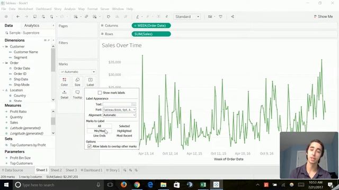Screen dimensions: 339x190
Task: Click the Cortana search box on taskbar
Action: (58, 185)
